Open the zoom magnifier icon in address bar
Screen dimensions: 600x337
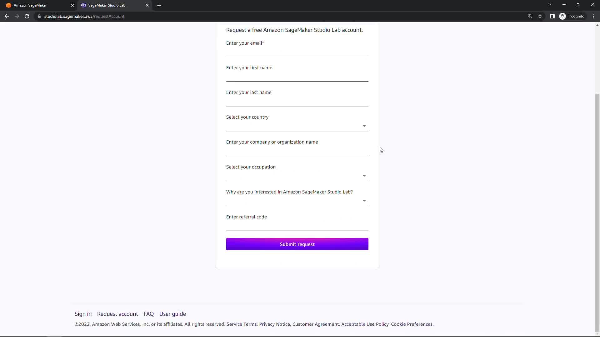pyautogui.click(x=530, y=16)
